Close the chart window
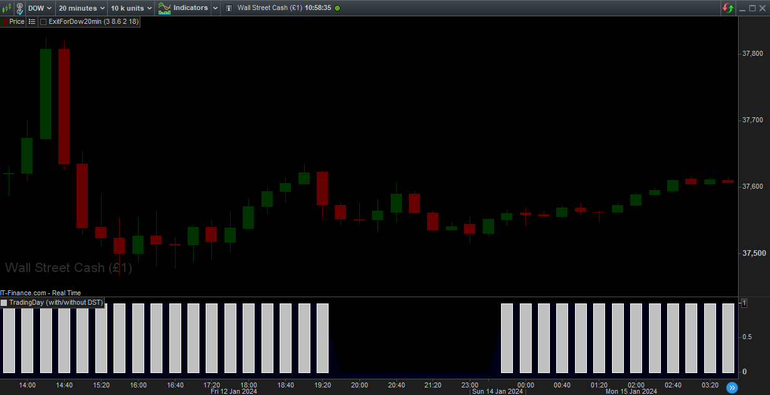The width and height of the screenshot is (770, 395). pyautogui.click(x=763, y=8)
